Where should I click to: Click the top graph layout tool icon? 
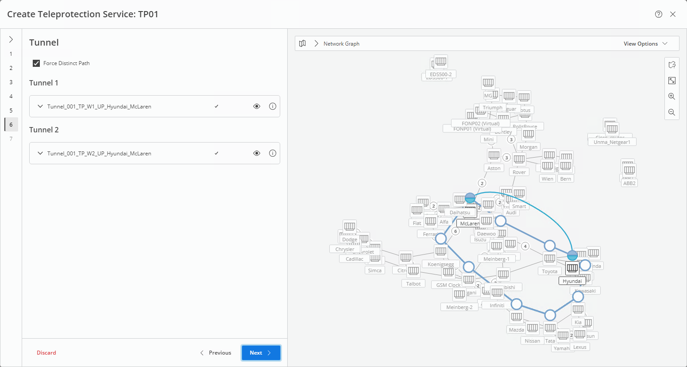click(672, 65)
